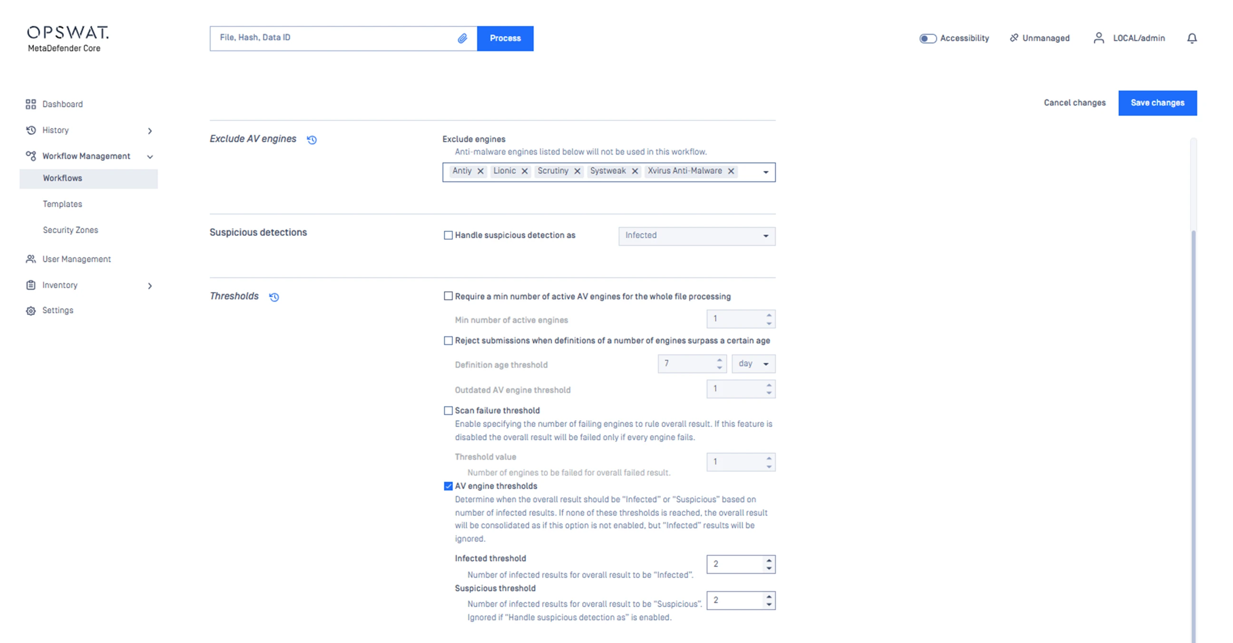This screenshot has width=1233, height=643.
Task: Open Templates in the sidebar
Action: pos(62,204)
